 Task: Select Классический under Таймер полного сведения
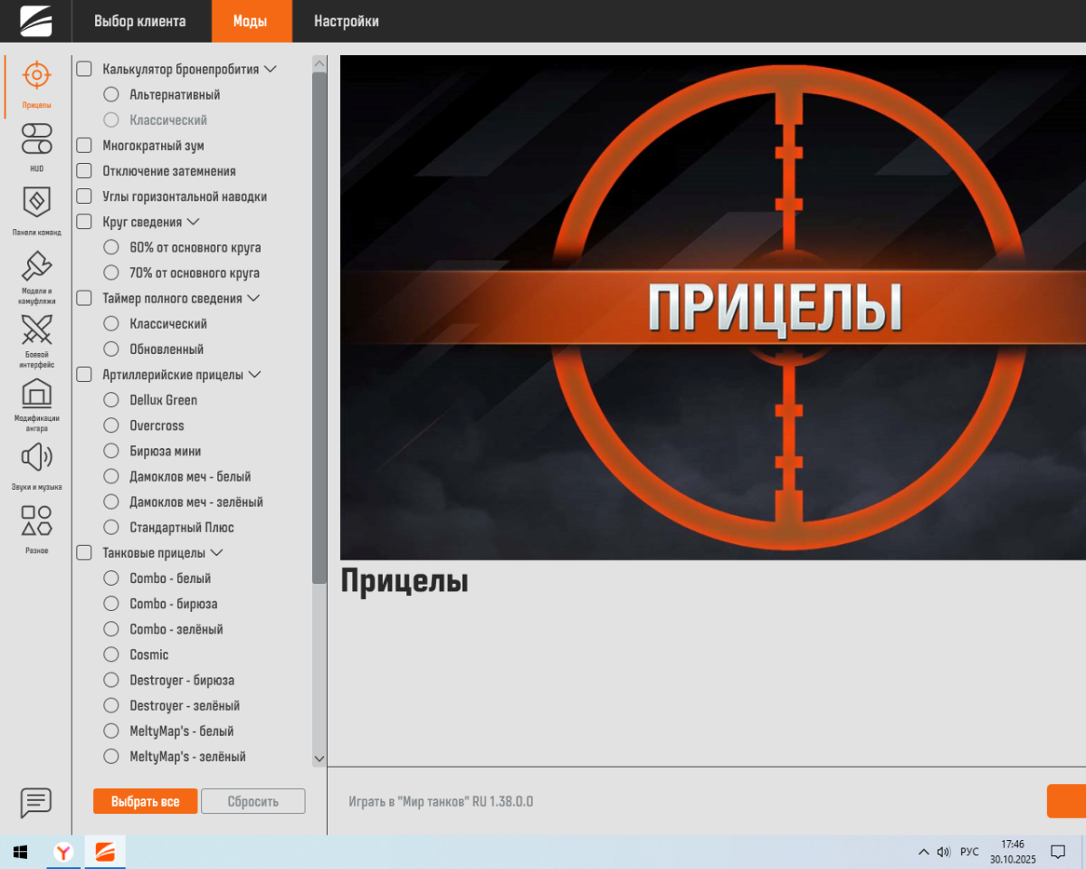click(x=111, y=323)
